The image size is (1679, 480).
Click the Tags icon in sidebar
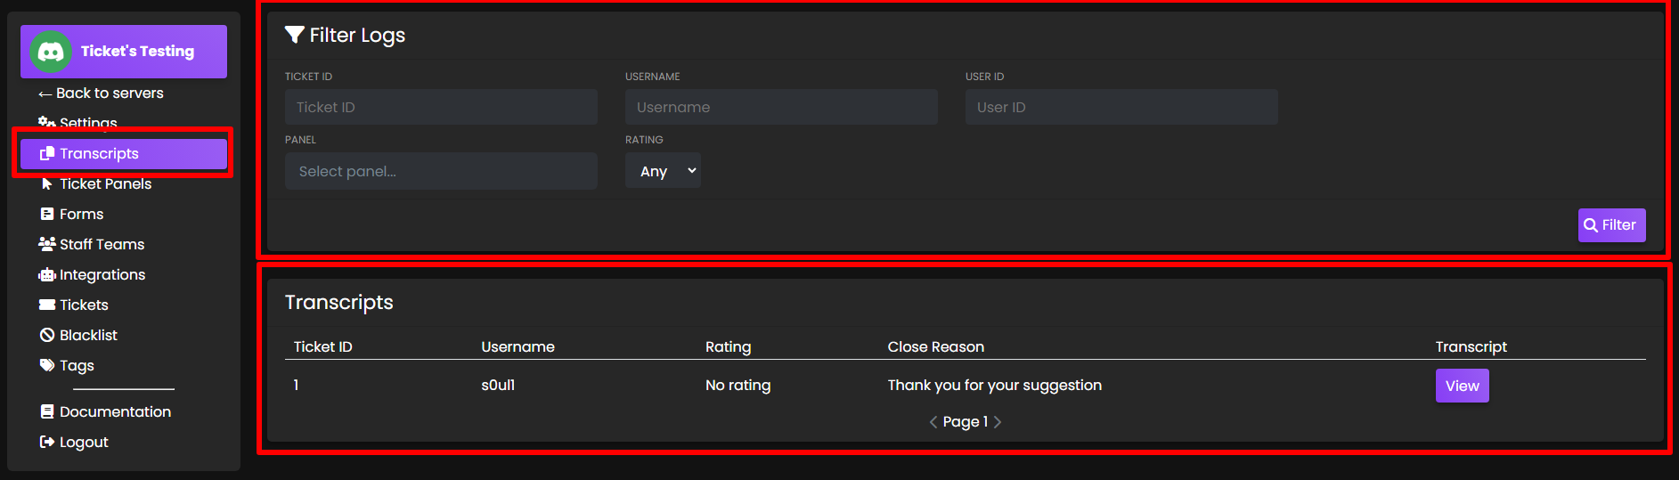click(x=47, y=365)
